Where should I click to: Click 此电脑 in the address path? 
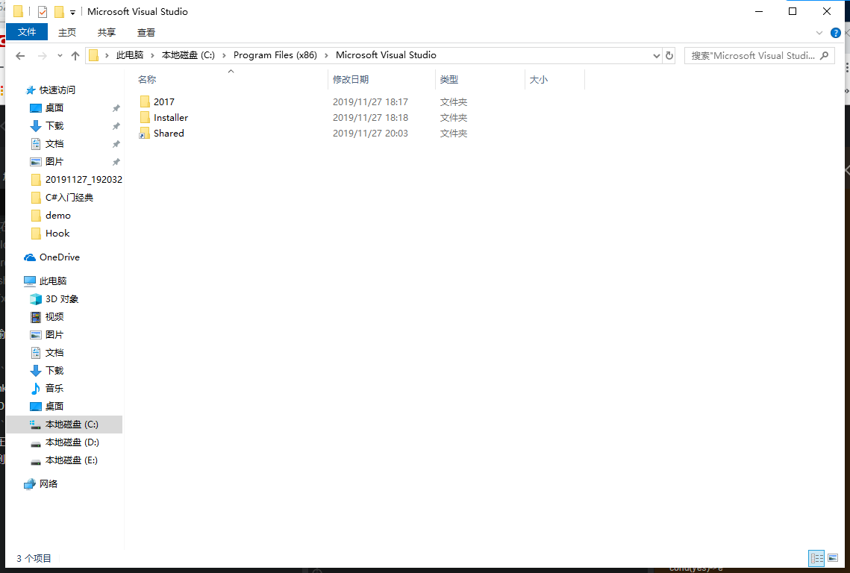130,55
